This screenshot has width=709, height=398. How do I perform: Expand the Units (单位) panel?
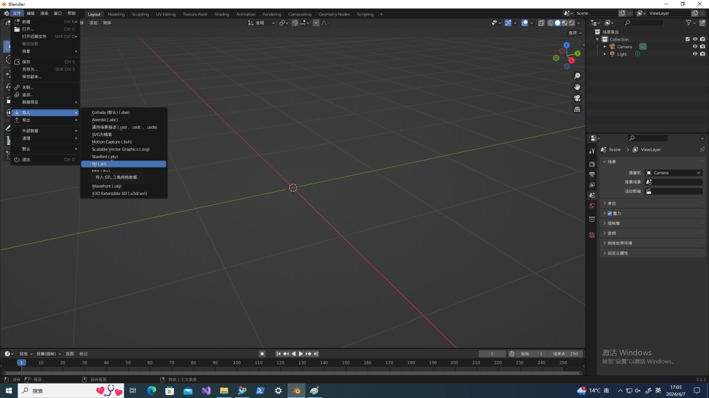click(653, 203)
